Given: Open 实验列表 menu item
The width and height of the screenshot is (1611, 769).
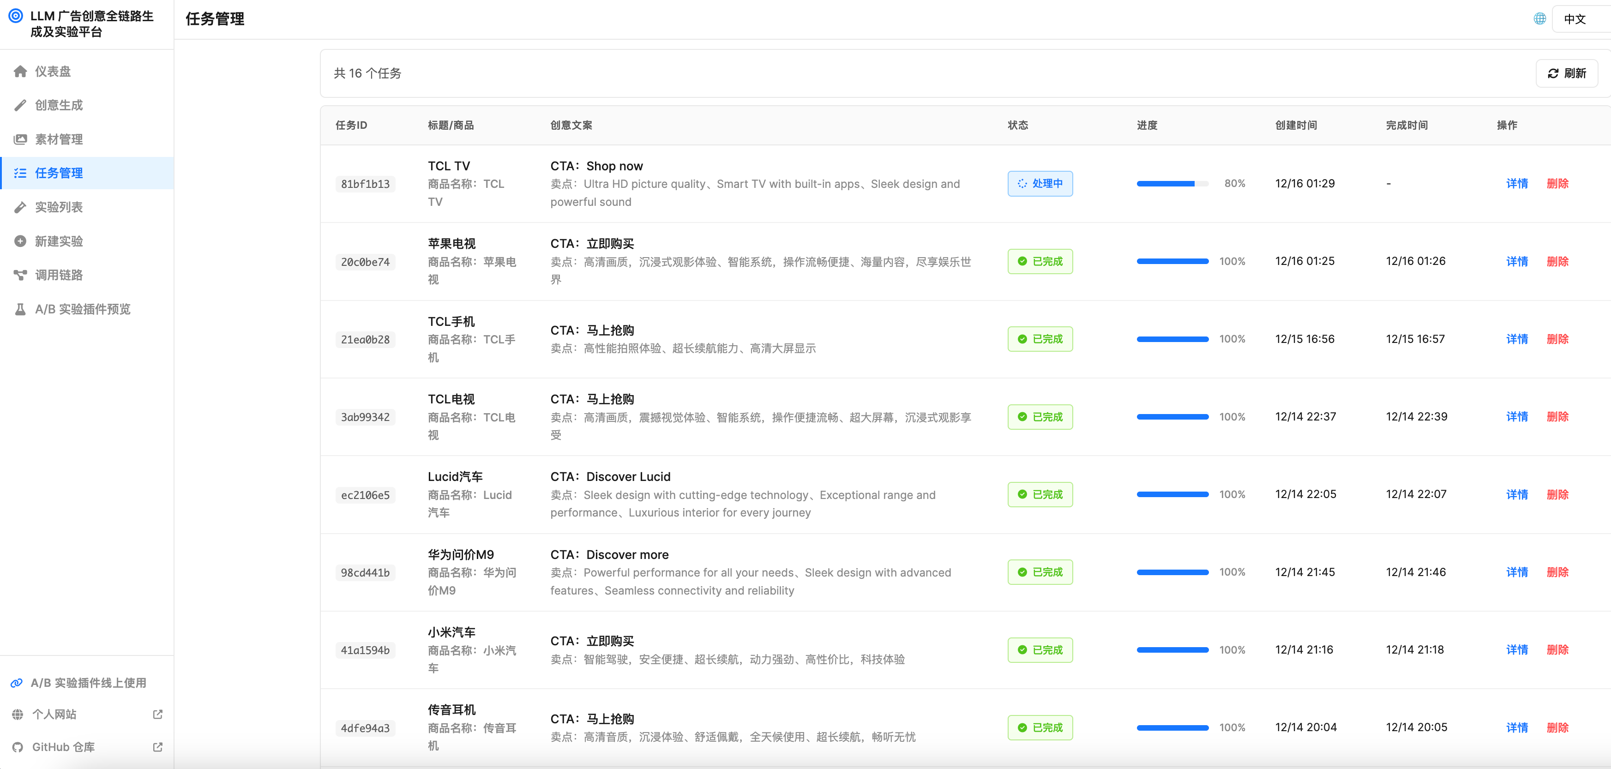Looking at the screenshot, I should tap(87, 207).
